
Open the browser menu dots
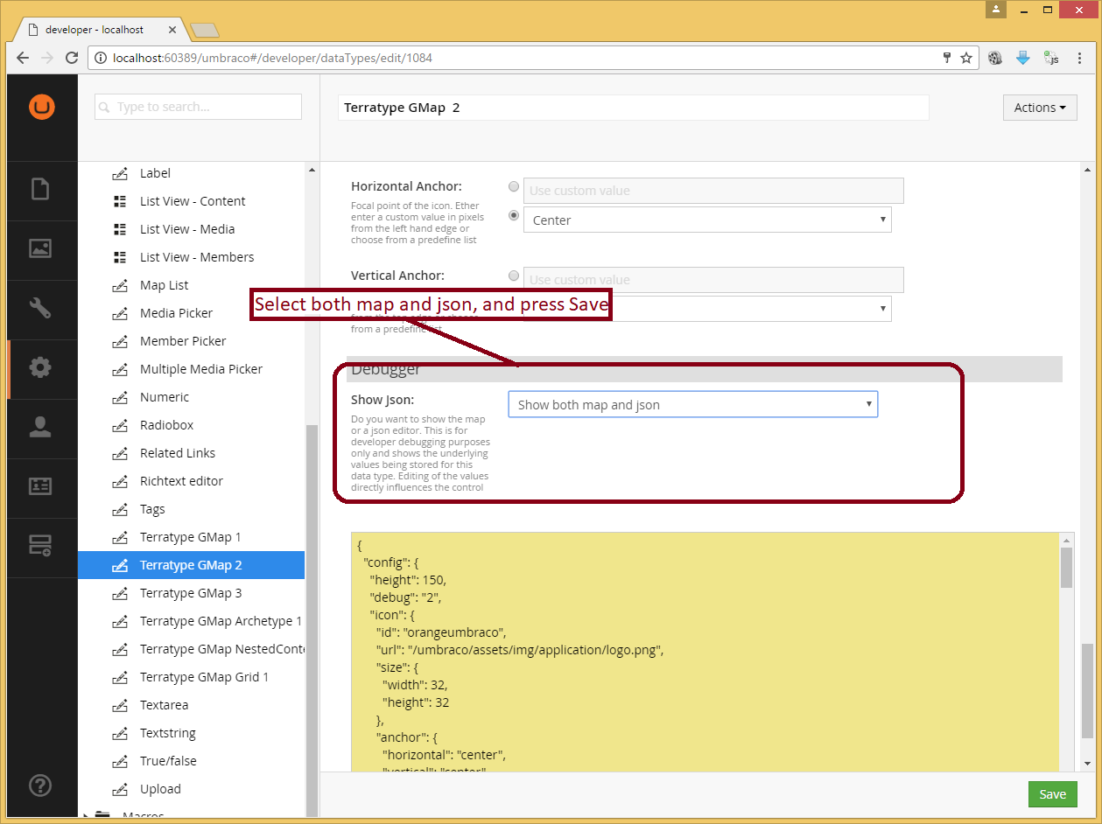coord(1080,58)
